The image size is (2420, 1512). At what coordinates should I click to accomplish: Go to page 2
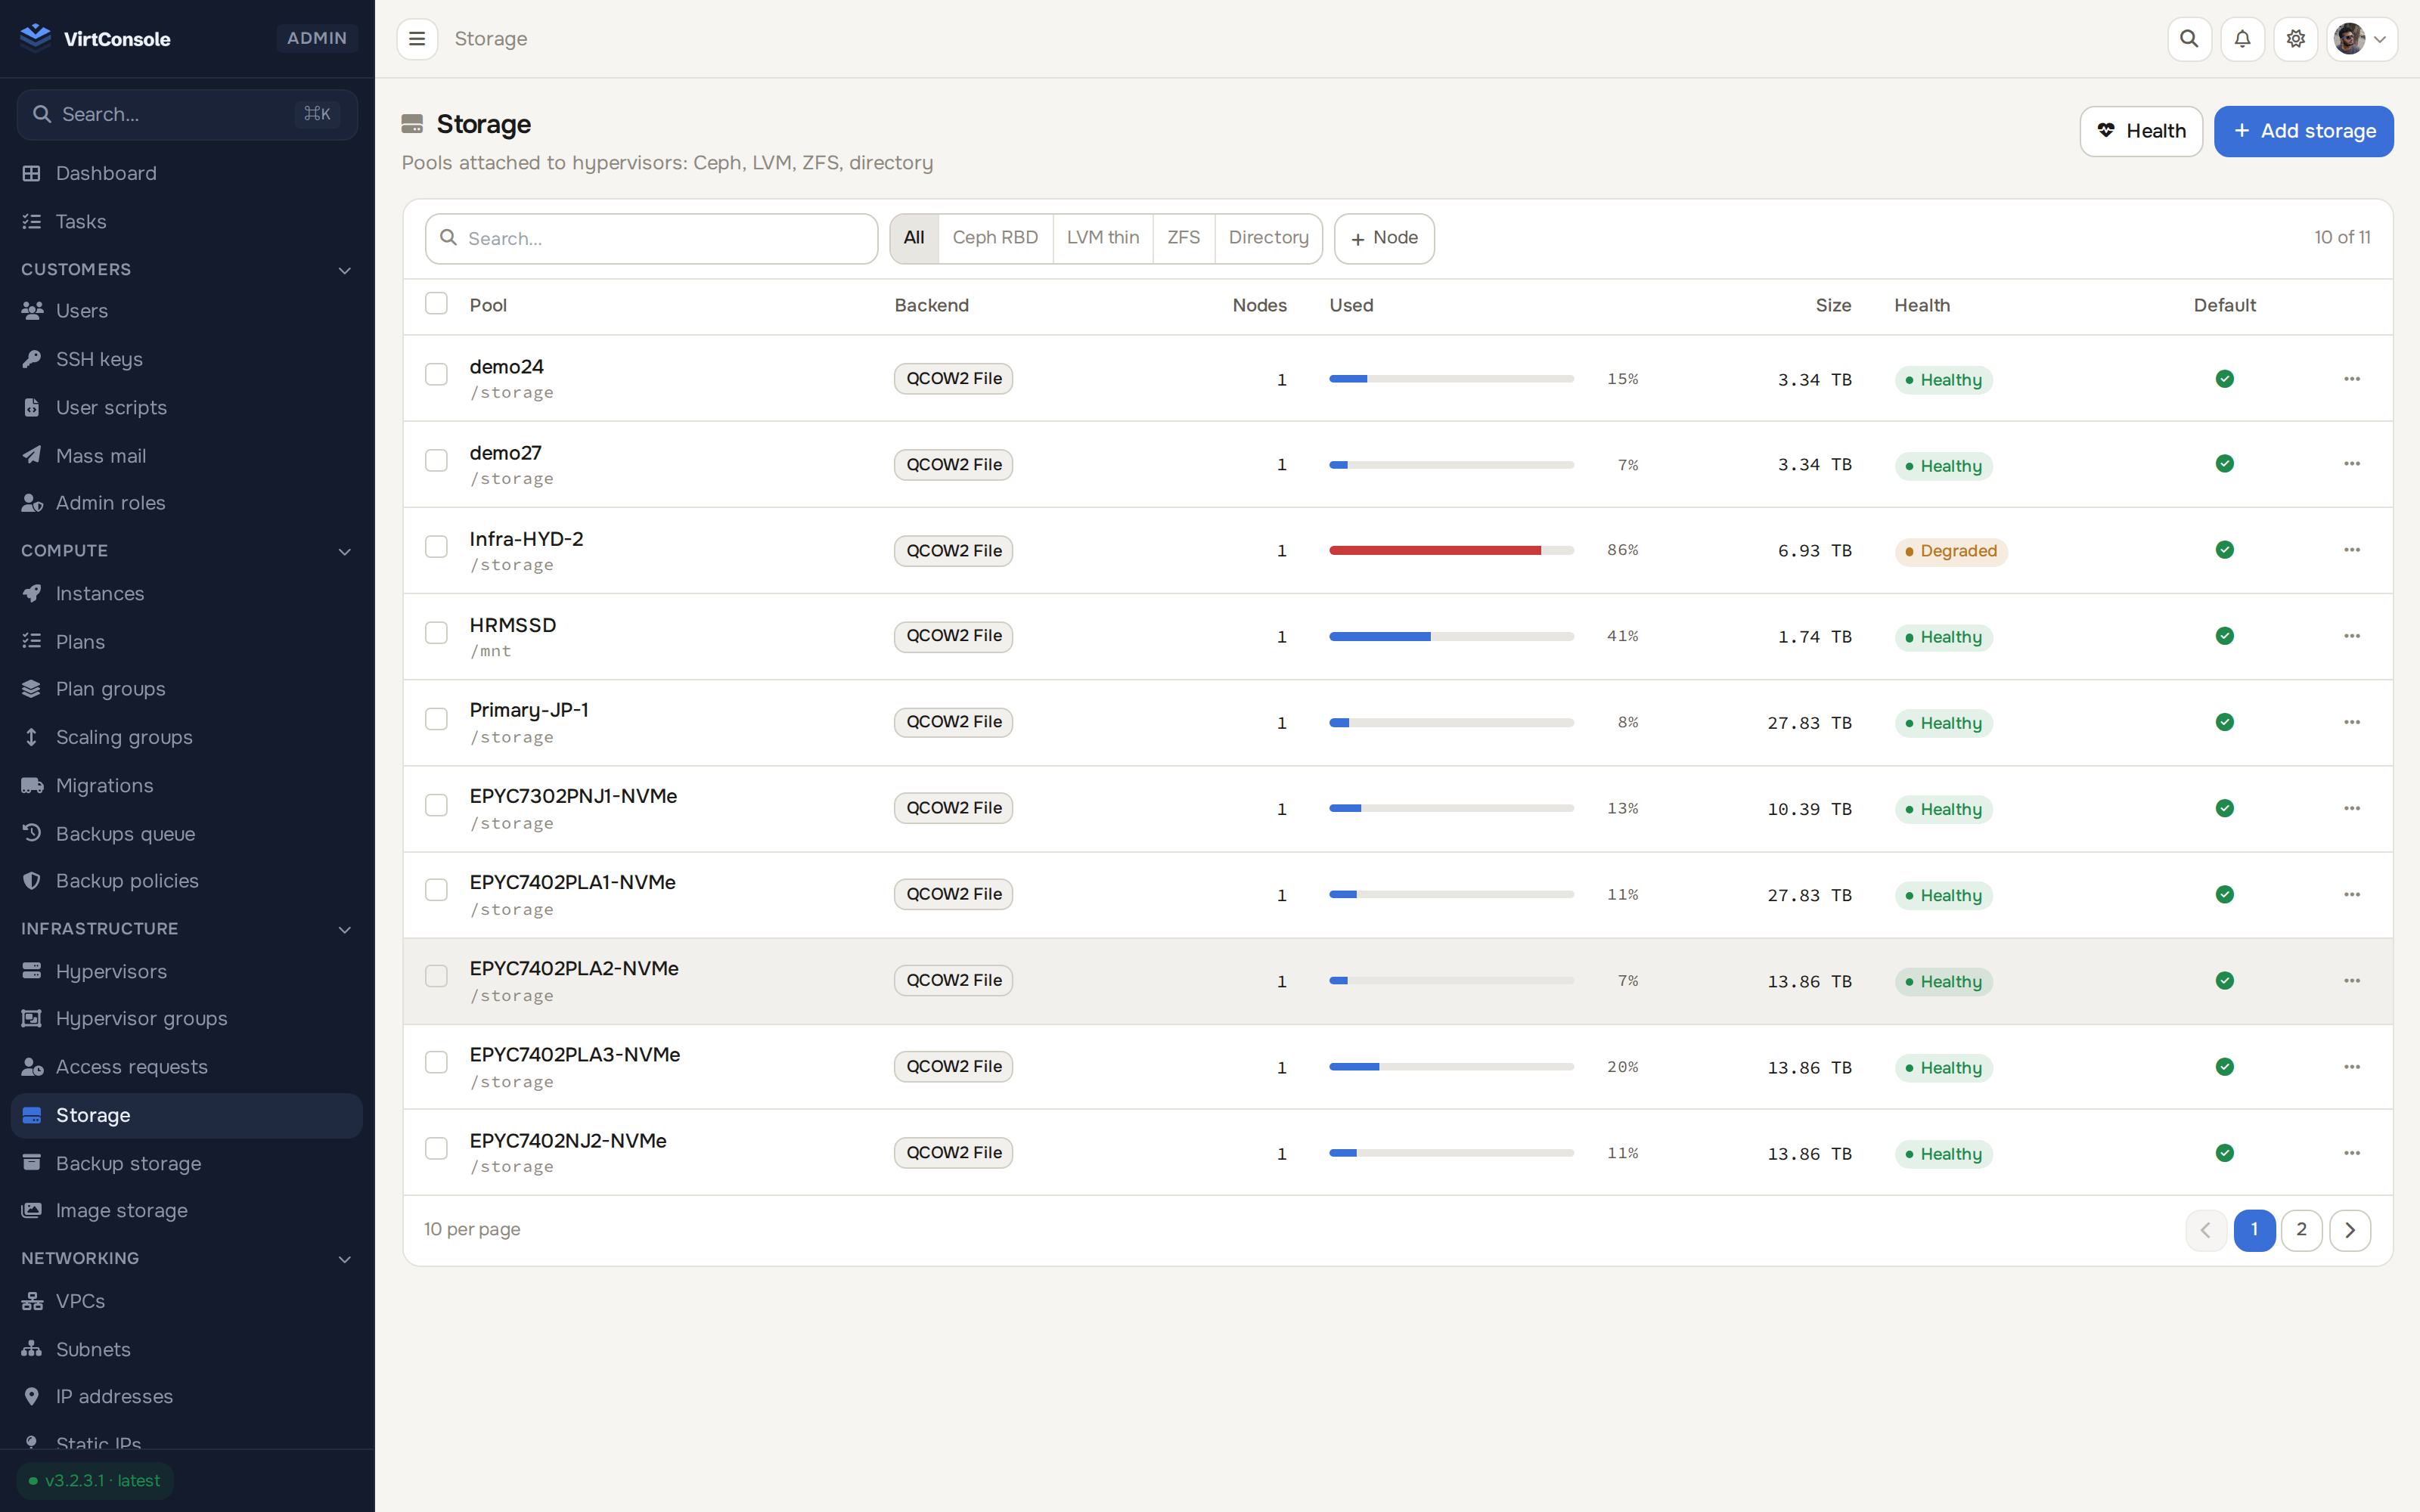(2301, 1230)
